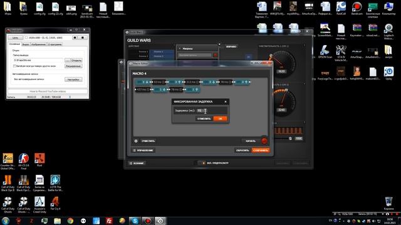Open the config (2).cfg file on the desktop
Screen dimensions: 401x225
click(55, 8)
